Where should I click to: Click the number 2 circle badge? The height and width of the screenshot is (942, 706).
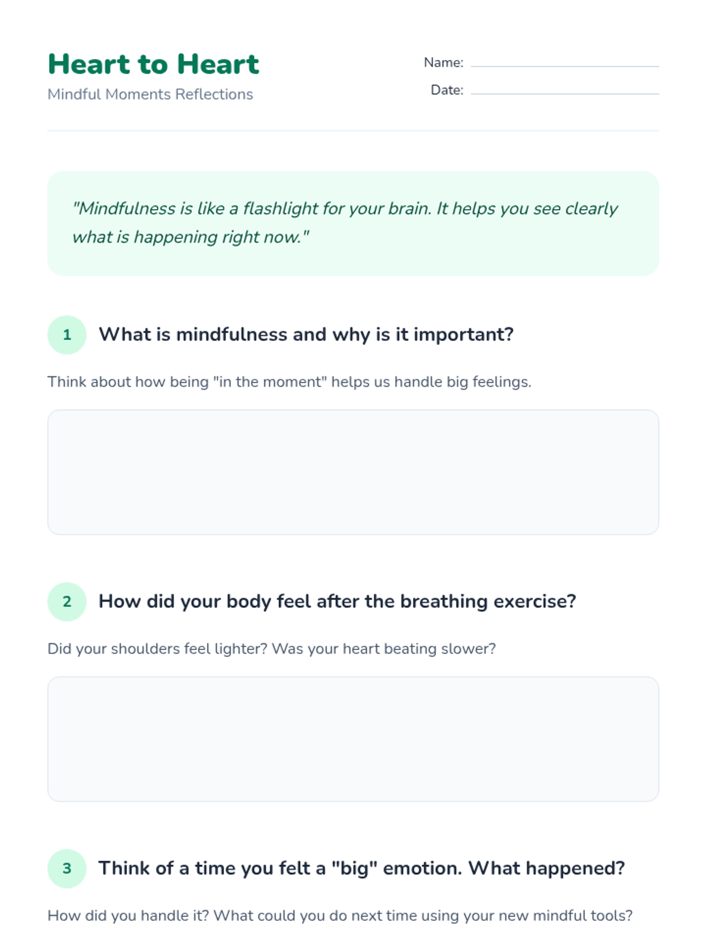pyautogui.click(x=66, y=601)
